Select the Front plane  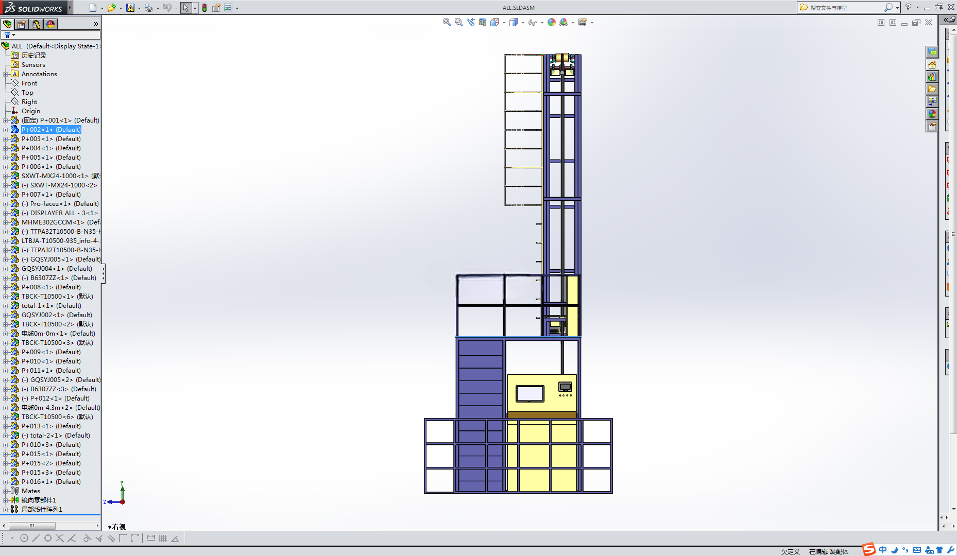pos(29,83)
